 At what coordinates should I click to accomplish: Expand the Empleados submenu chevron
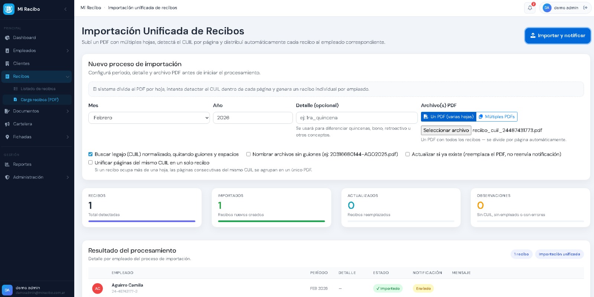(68, 51)
